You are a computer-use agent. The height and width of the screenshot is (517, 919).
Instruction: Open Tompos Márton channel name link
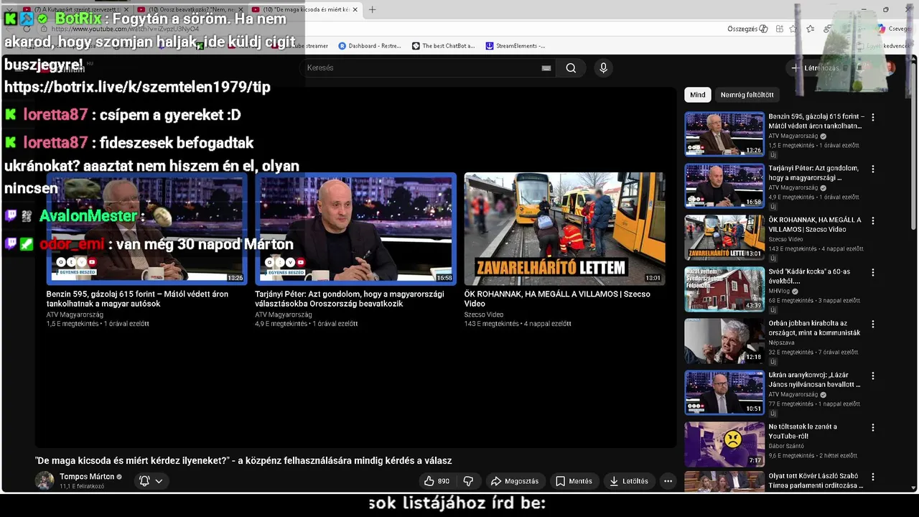(87, 477)
